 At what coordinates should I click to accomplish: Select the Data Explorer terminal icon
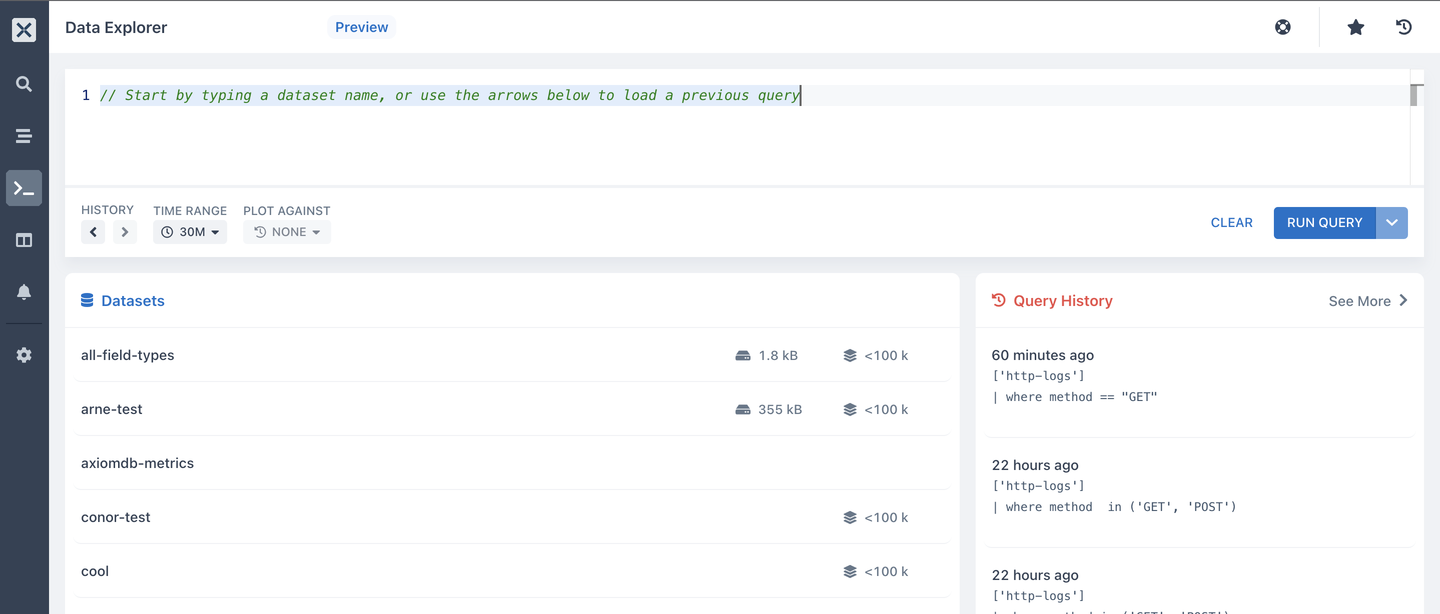point(24,188)
